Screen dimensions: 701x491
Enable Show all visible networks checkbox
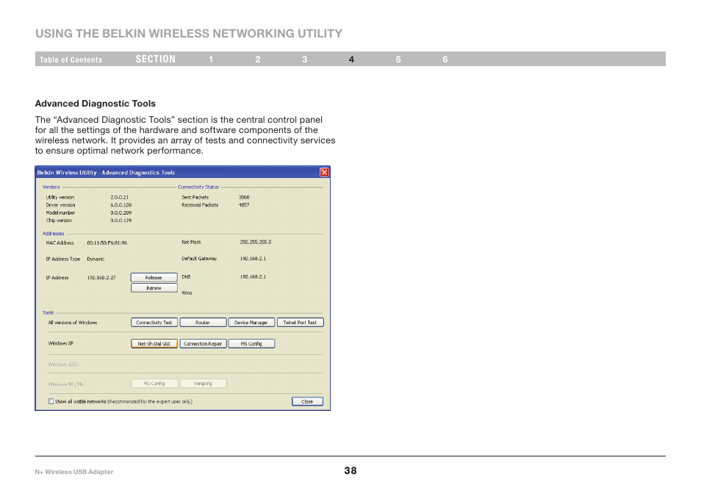(51, 401)
